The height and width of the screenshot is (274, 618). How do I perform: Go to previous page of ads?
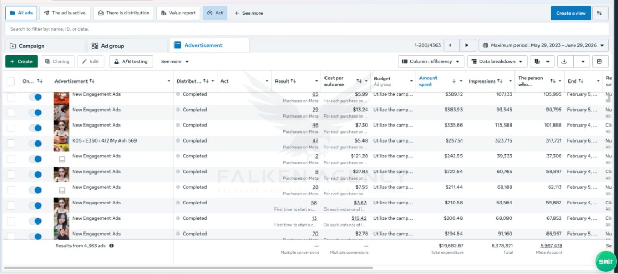tap(451, 45)
